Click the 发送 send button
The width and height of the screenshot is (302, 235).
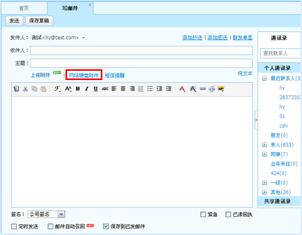pos(14,21)
